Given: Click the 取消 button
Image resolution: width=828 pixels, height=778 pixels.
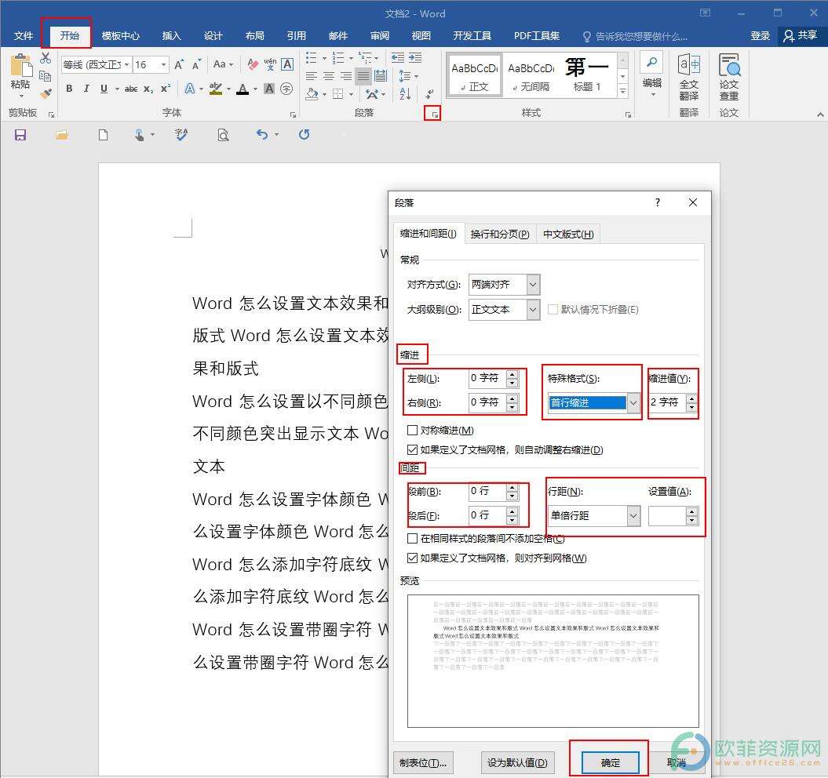Looking at the screenshot, I should [x=676, y=762].
